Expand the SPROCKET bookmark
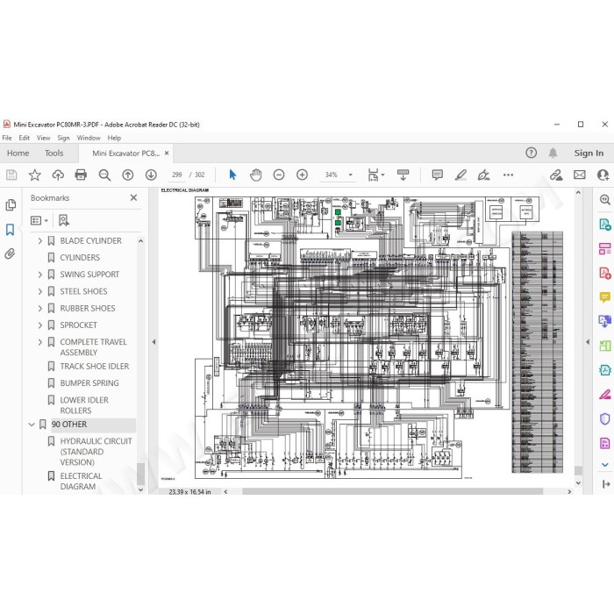The image size is (614, 614). 40,325
